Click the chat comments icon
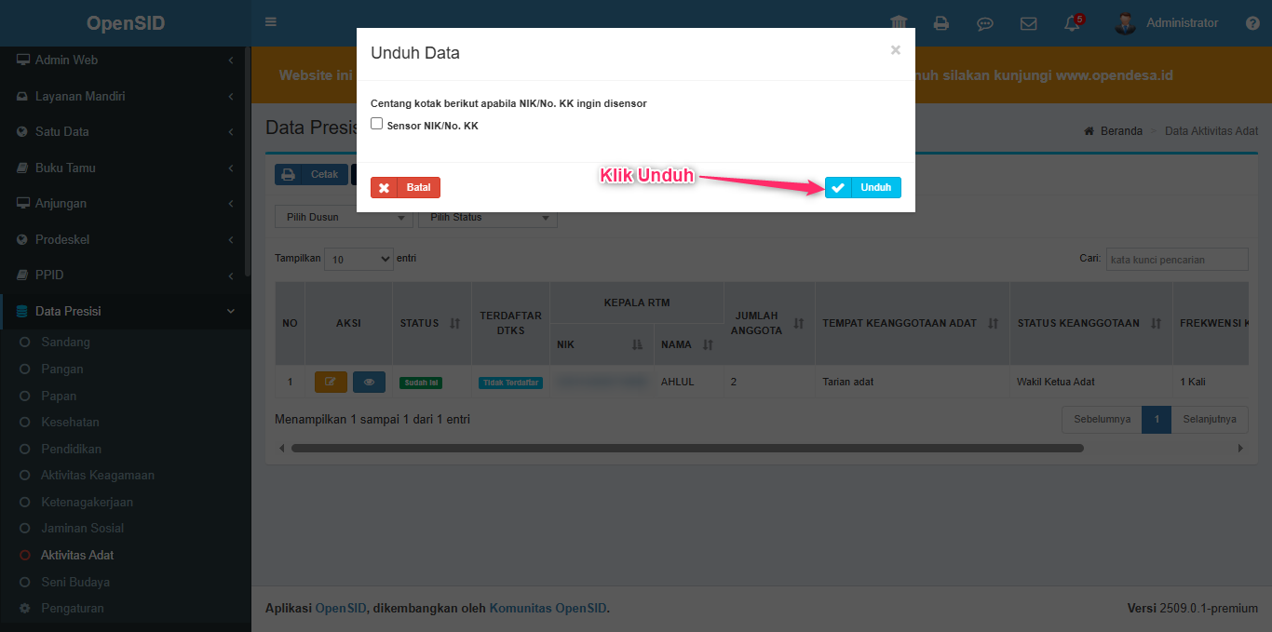1272x632 pixels. 984,23
